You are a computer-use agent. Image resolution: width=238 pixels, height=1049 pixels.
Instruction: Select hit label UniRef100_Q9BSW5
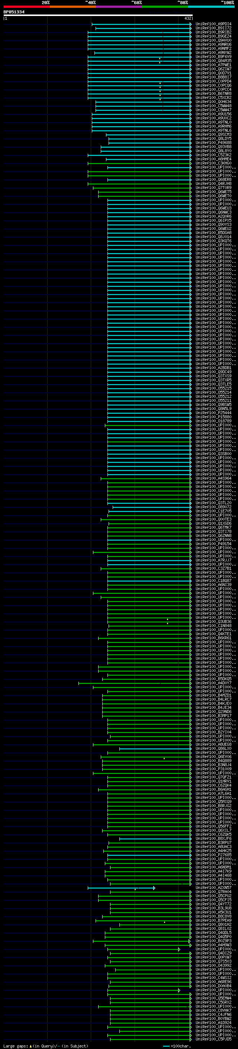coord(213,405)
